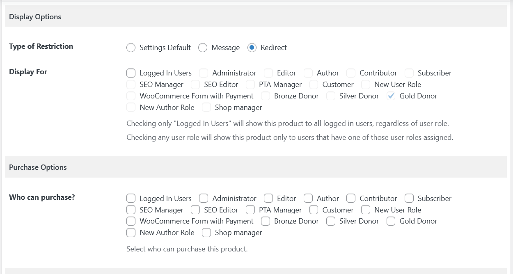Viewport: 513px width, 274px height.
Task: Check Administrator for Who can purchase
Action: point(204,199)
